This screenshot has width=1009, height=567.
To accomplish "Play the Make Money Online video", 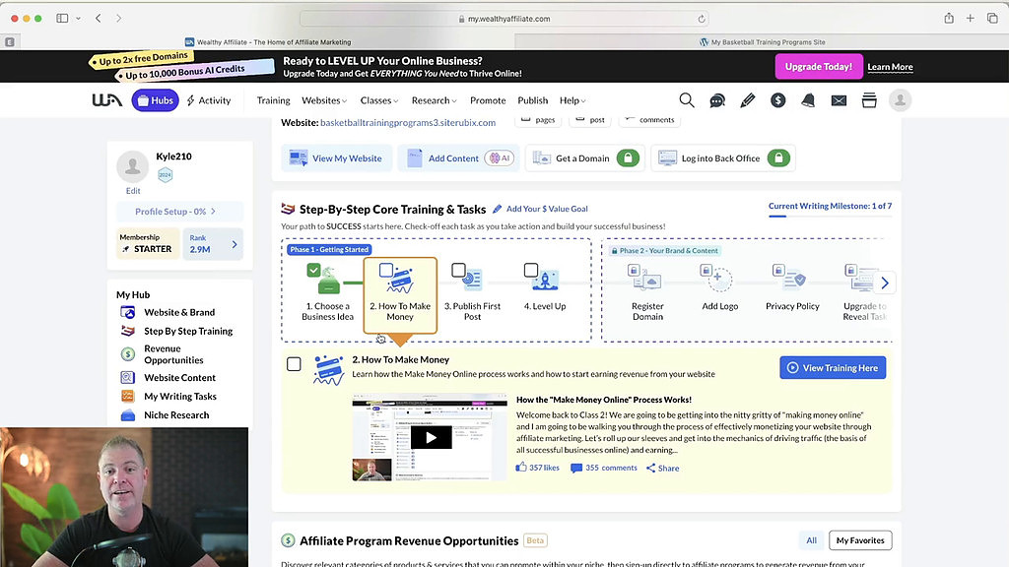I will pyautogui.click(x=431, y=438).
